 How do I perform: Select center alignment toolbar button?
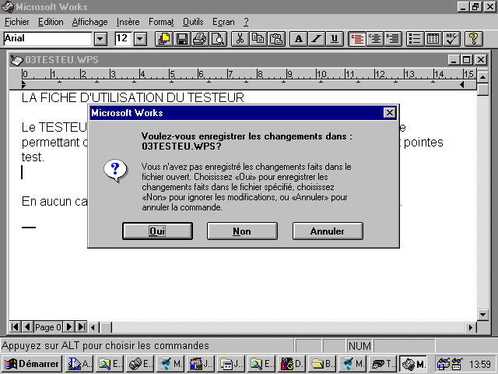[x=375, y=39]
